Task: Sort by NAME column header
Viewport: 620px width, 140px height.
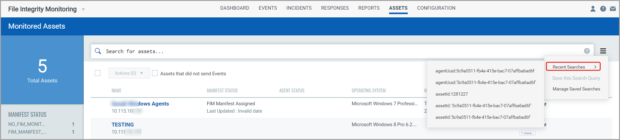Action: pos(116,90)
